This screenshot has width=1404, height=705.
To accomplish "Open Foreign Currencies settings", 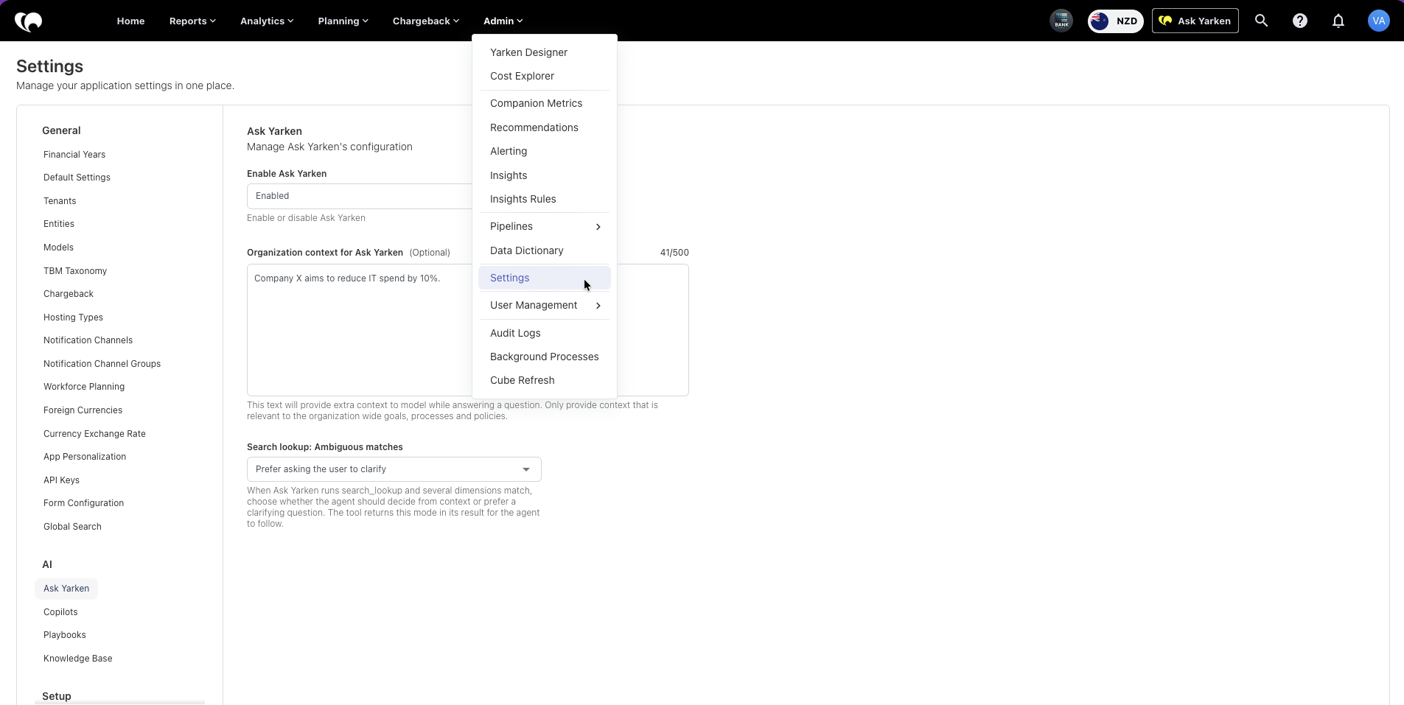I will (83, 410).
